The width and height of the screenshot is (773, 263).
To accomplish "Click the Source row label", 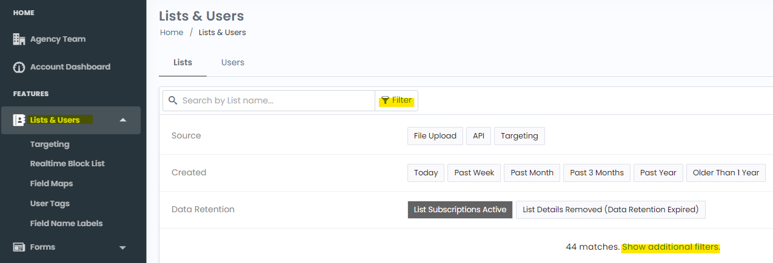I will (186, 135).
